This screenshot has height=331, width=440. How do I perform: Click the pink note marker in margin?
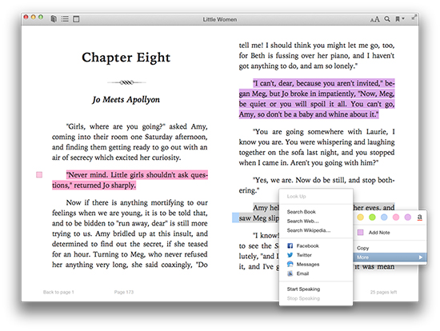tap(39, 175)
